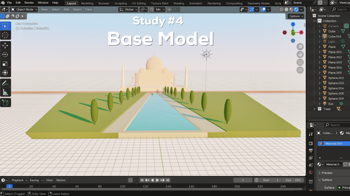Click the viewport pan hand icon
Viewport: 350px width, 196px height.
click(x=300, y=54)
